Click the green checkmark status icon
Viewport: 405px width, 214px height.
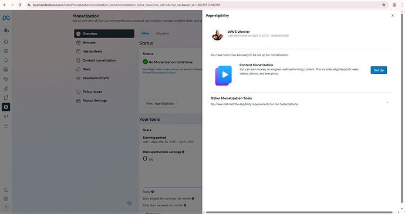click(145, 62)
